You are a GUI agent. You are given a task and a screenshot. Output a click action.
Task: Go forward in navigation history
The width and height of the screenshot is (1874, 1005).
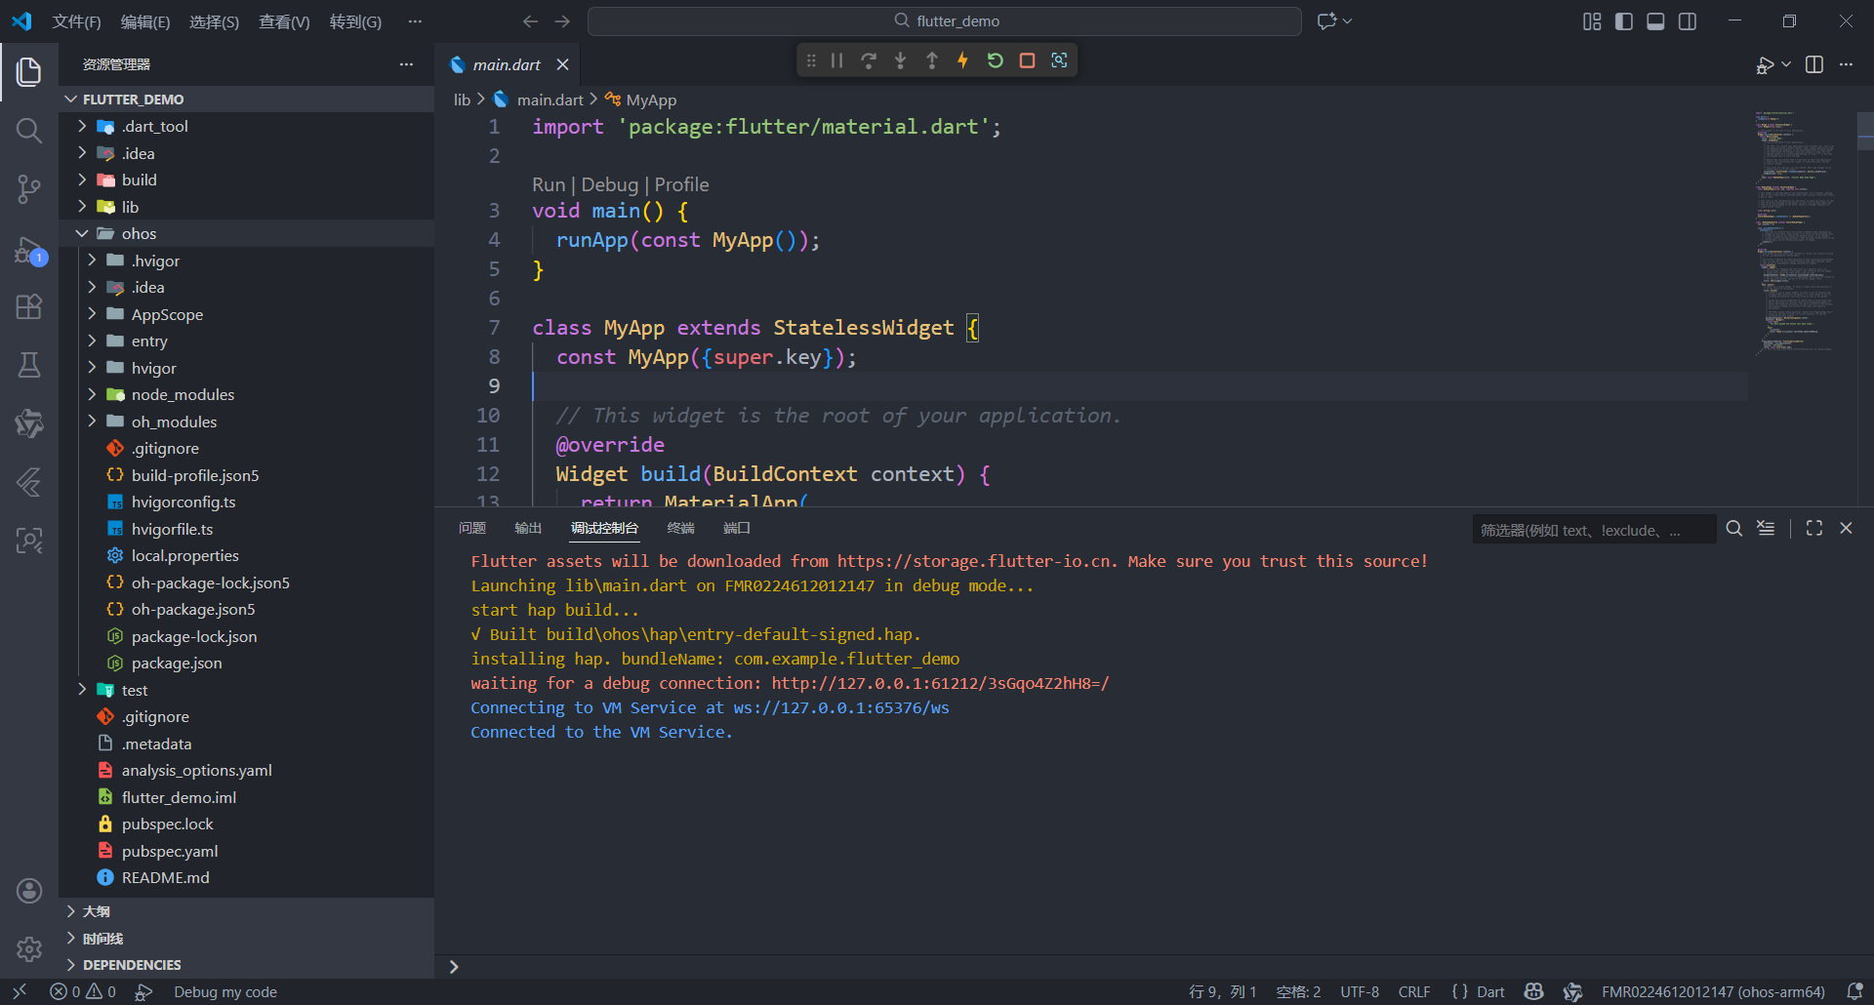click(x=562, y=20)
